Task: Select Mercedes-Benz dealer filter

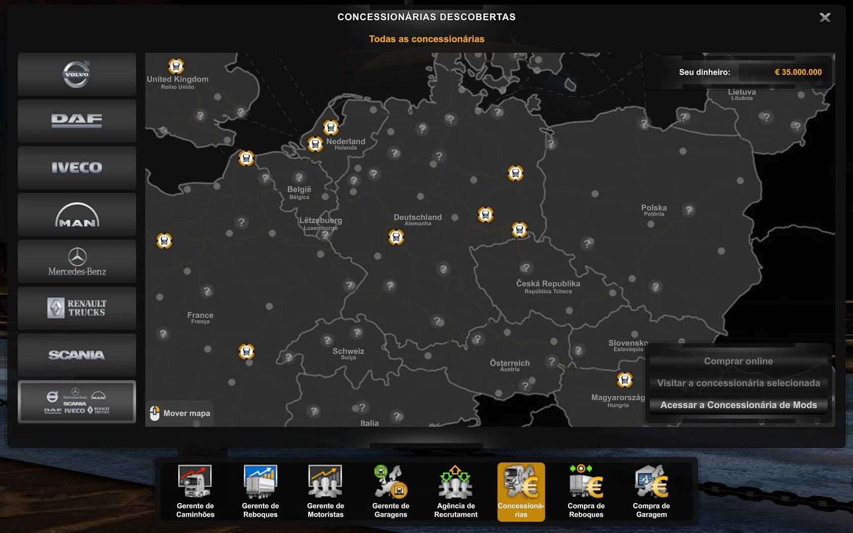Action: click(77, 261)
